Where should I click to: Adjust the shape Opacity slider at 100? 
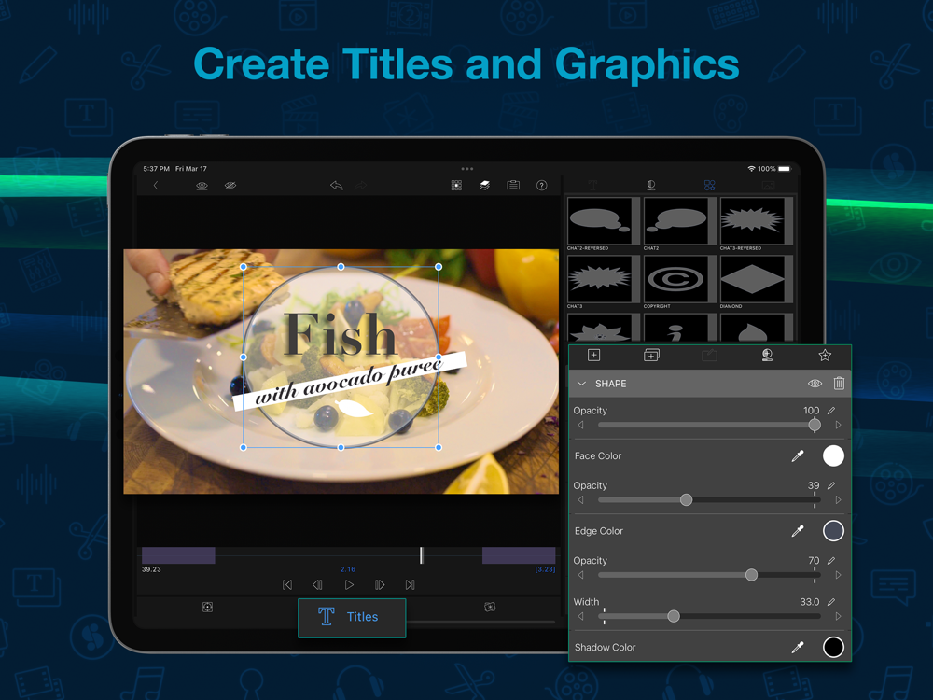point(815,425)
